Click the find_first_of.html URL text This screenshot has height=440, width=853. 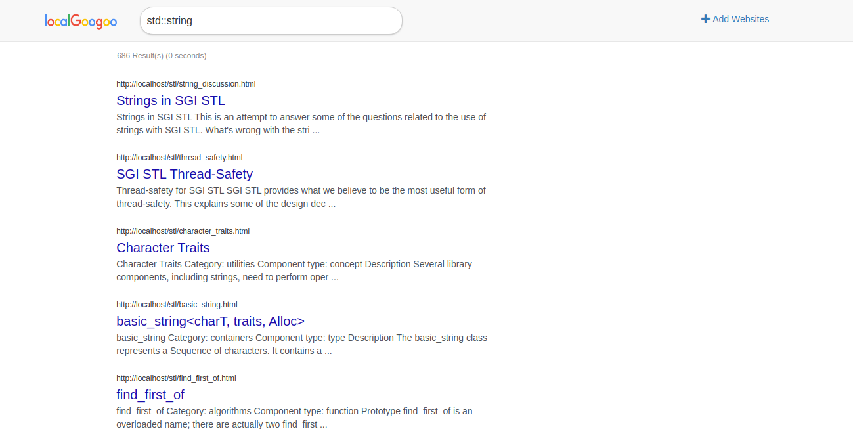tap(176, 378)
